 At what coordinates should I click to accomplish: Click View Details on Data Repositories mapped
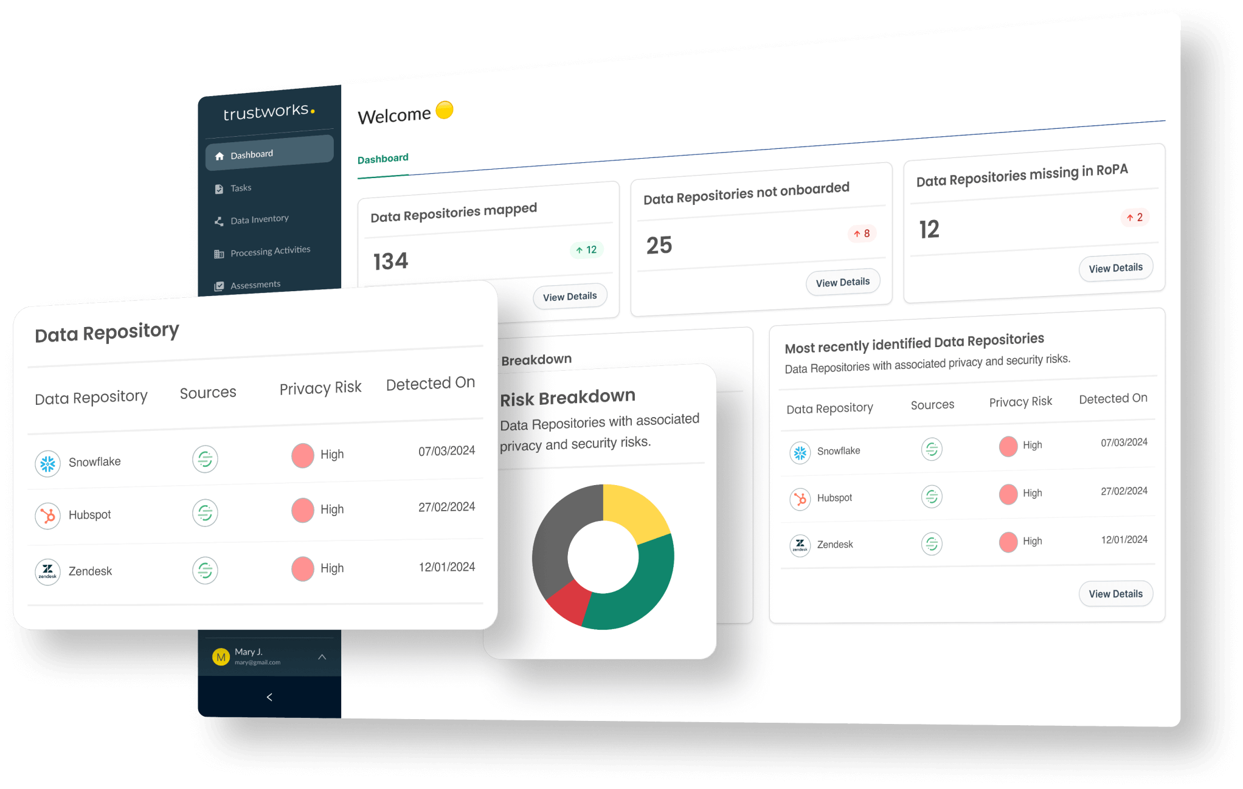(570, 296)
